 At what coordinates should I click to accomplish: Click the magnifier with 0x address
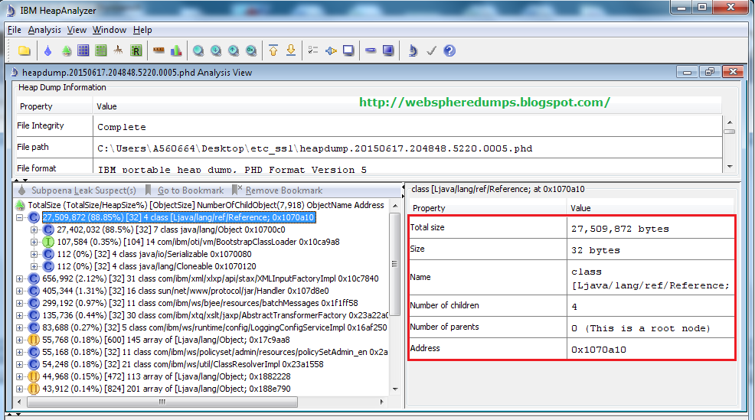click(251, 50)
